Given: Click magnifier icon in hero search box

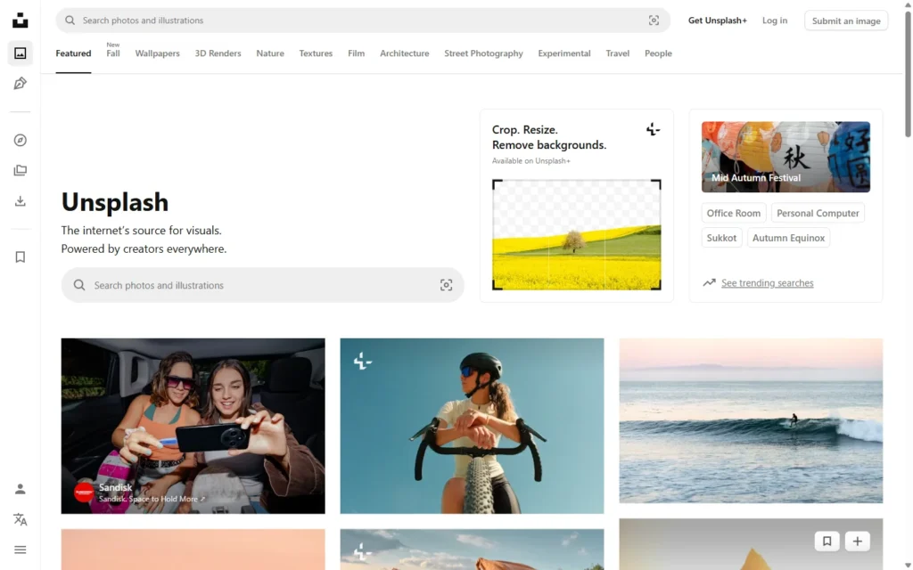Looking at the screenshot, I should pos(79,285).
